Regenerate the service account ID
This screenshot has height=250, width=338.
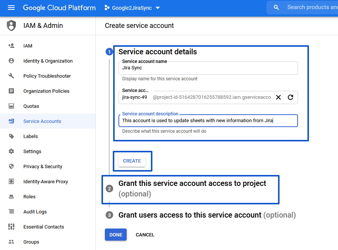coord(290,97)
